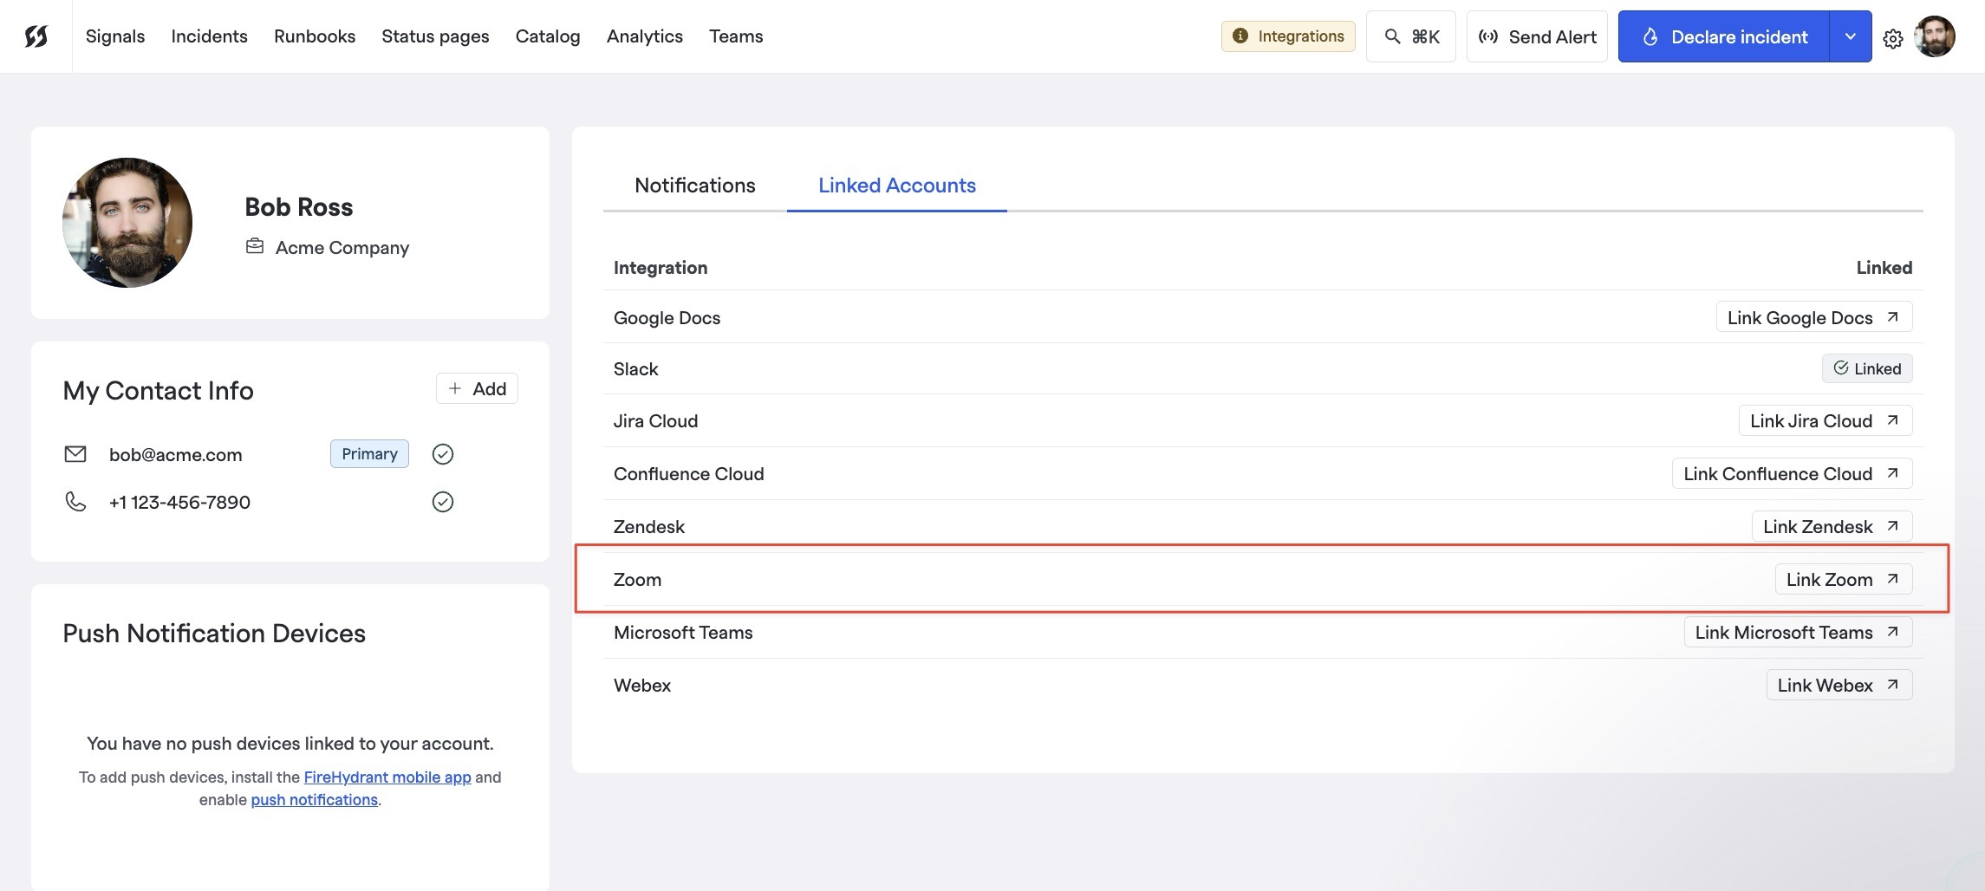Open the settings gear icon
The width and height of the screenshot is (1985, 891).
click(x=1893, y=38)
